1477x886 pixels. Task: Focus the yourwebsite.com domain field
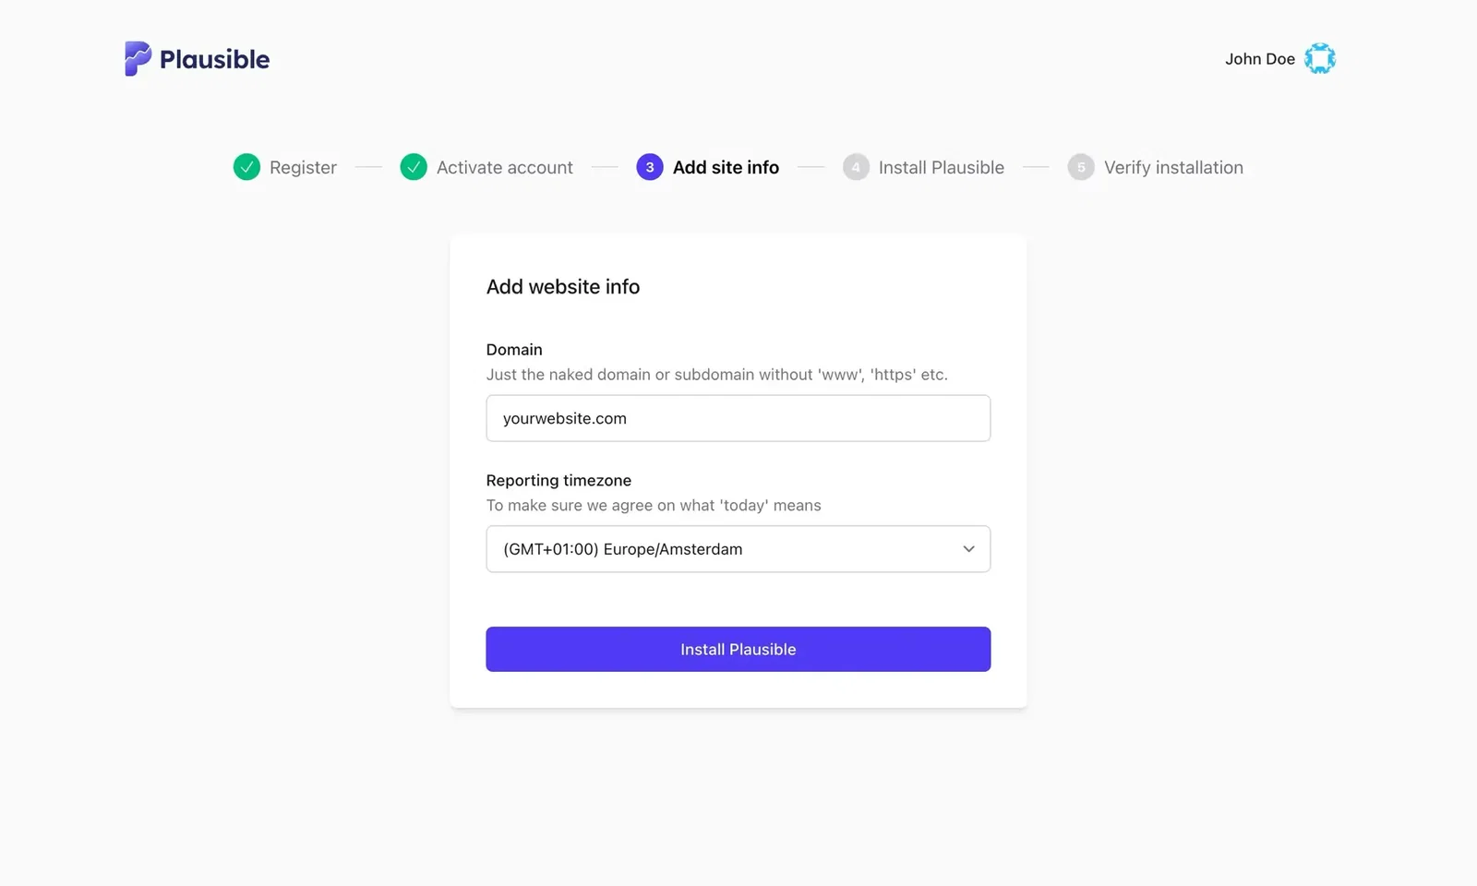click(x=738, y=418)
